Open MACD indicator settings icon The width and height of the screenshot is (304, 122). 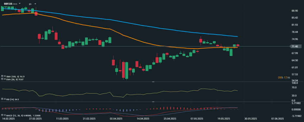[x=2, y=114]
